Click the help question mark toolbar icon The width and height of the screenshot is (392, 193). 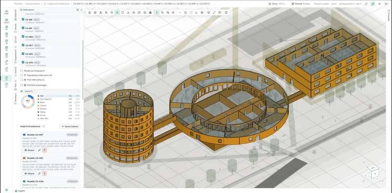(220, 13)
